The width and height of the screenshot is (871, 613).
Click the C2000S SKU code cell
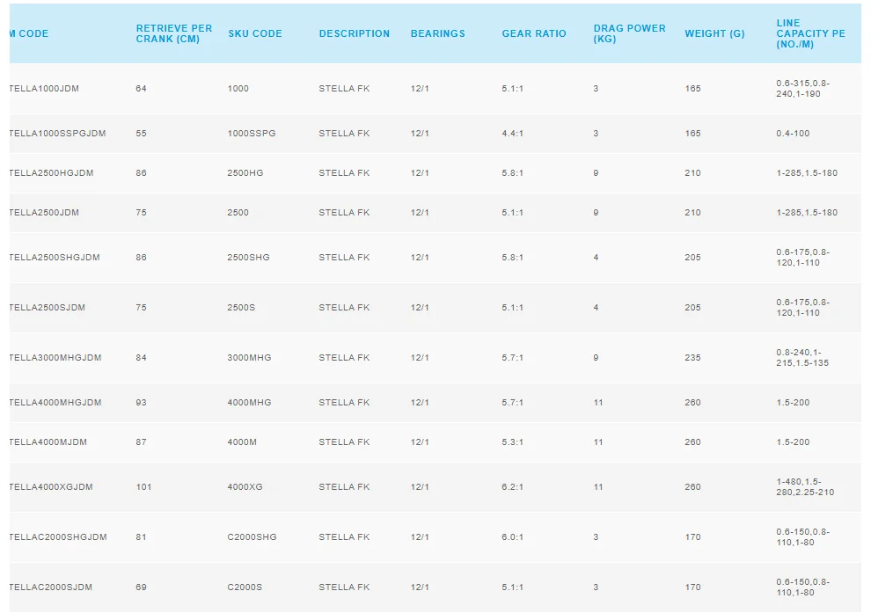[245, 587]
